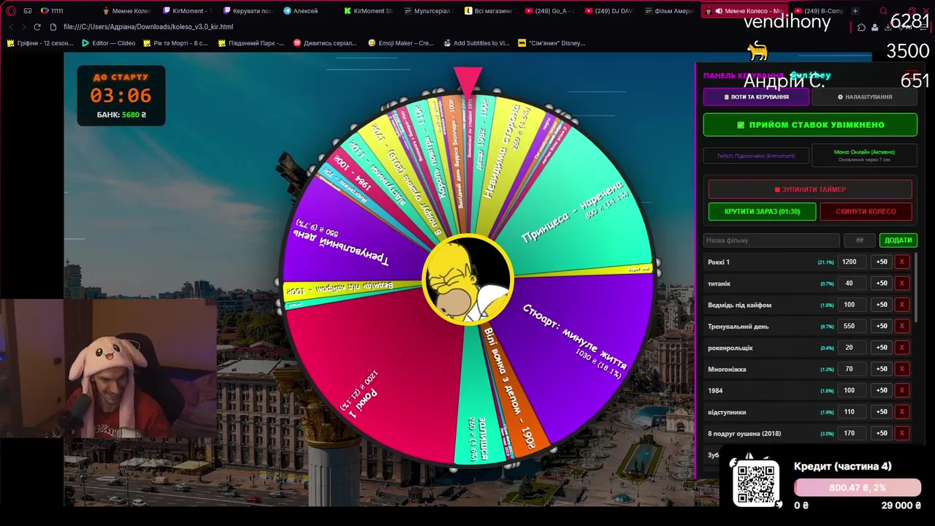Open the Opera menu icon
Image resolution: width=935 pixels, height=526 pixels.
coord(11,11)
